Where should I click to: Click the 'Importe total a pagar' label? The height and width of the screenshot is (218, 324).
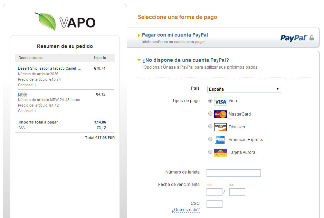coord(38,122)
